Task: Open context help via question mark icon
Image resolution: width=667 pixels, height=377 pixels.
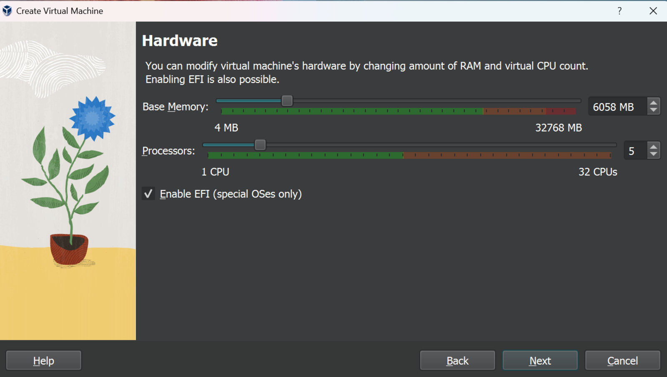Action: tap(619, 11)
